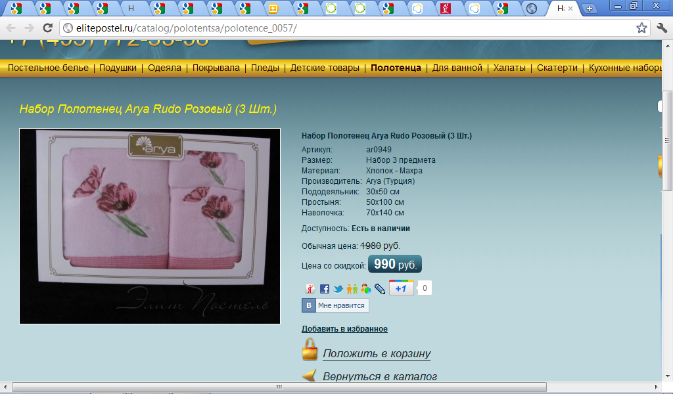Screen dimensions: 673x394
Task: Tweet this product via Twitter bird icon
Action: (338, 289)
